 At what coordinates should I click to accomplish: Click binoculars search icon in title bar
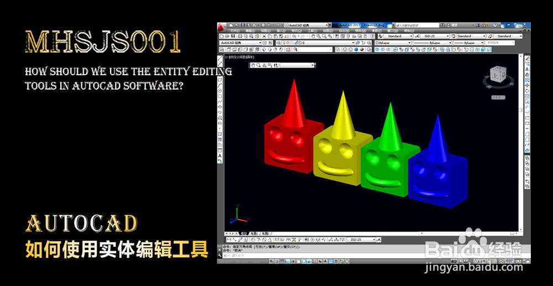tap(442, 25)
